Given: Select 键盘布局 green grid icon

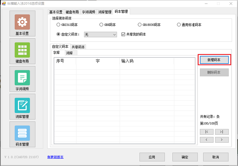Looking at the screenshot, I should (22, 50).
